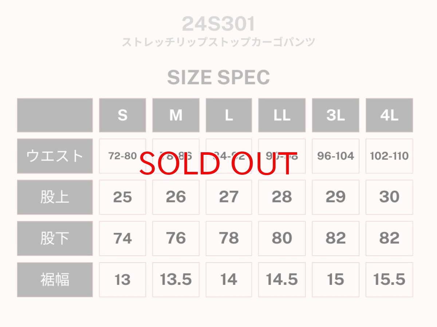Select the LL size column header

[x=282, y=115]
